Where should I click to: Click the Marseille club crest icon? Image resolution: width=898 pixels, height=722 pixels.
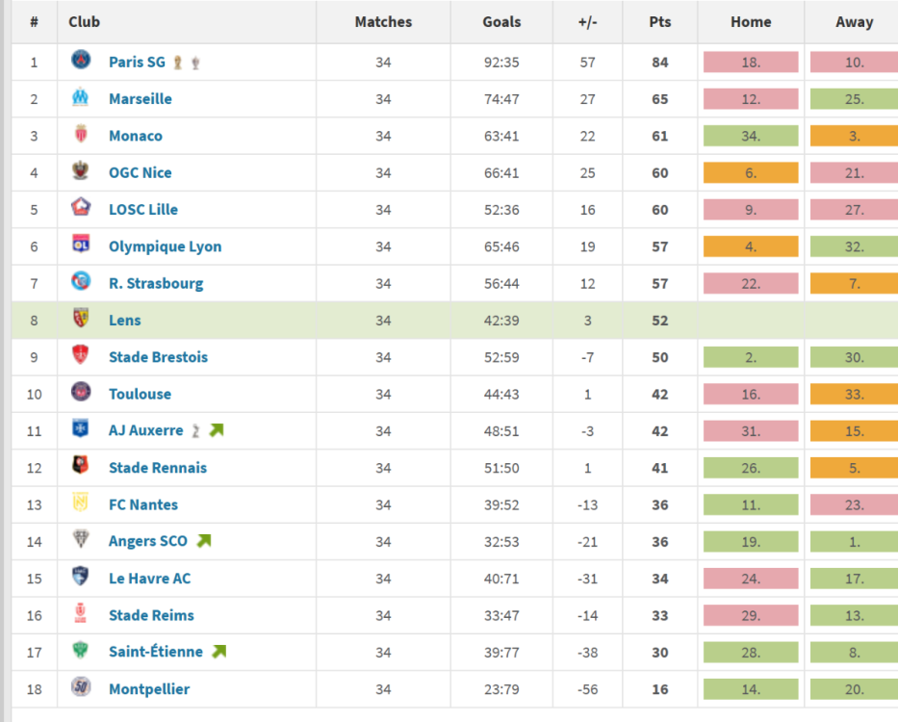[x=81, y=98]
